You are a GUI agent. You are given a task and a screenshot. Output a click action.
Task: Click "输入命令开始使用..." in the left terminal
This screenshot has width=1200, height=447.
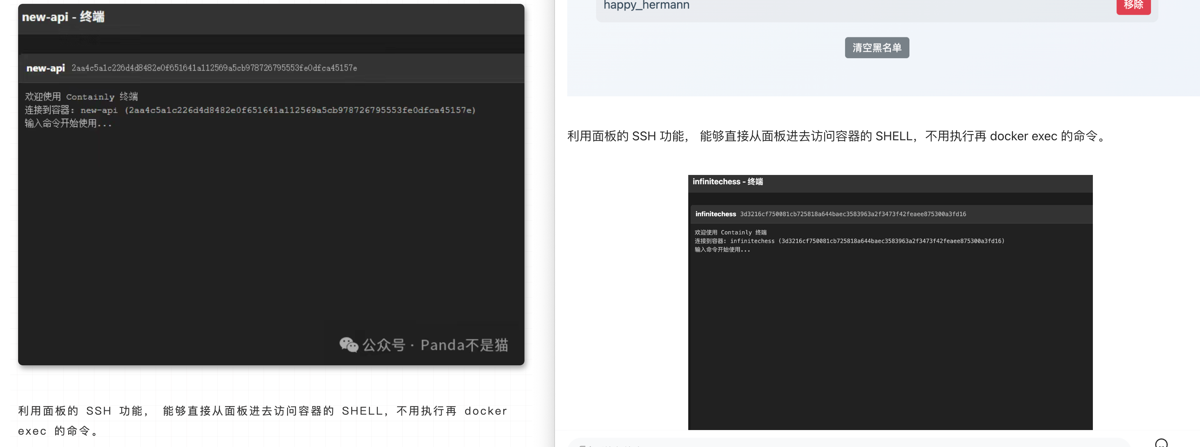pyautogui.click(x=69, y=123)
